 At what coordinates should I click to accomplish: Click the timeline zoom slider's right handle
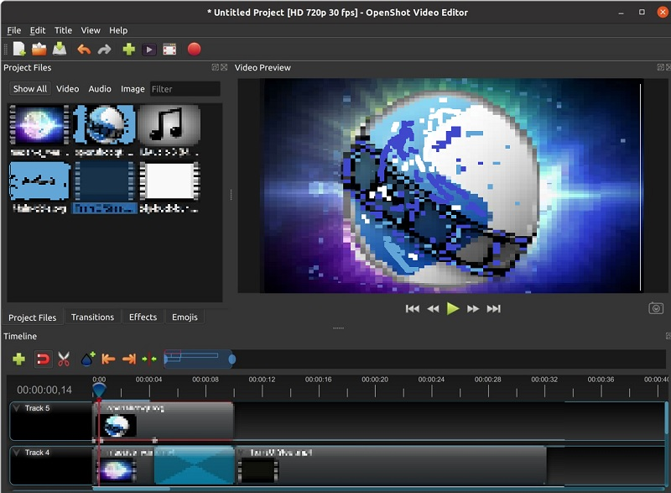click(232, 359)
